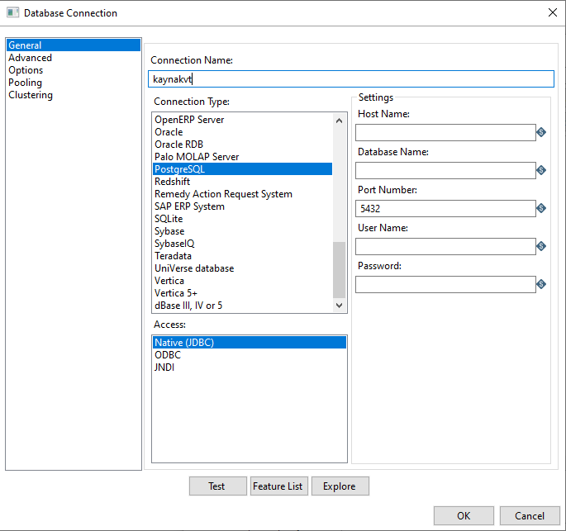Click the Cancel button
The image size is (566, 531).
[530, 516]
